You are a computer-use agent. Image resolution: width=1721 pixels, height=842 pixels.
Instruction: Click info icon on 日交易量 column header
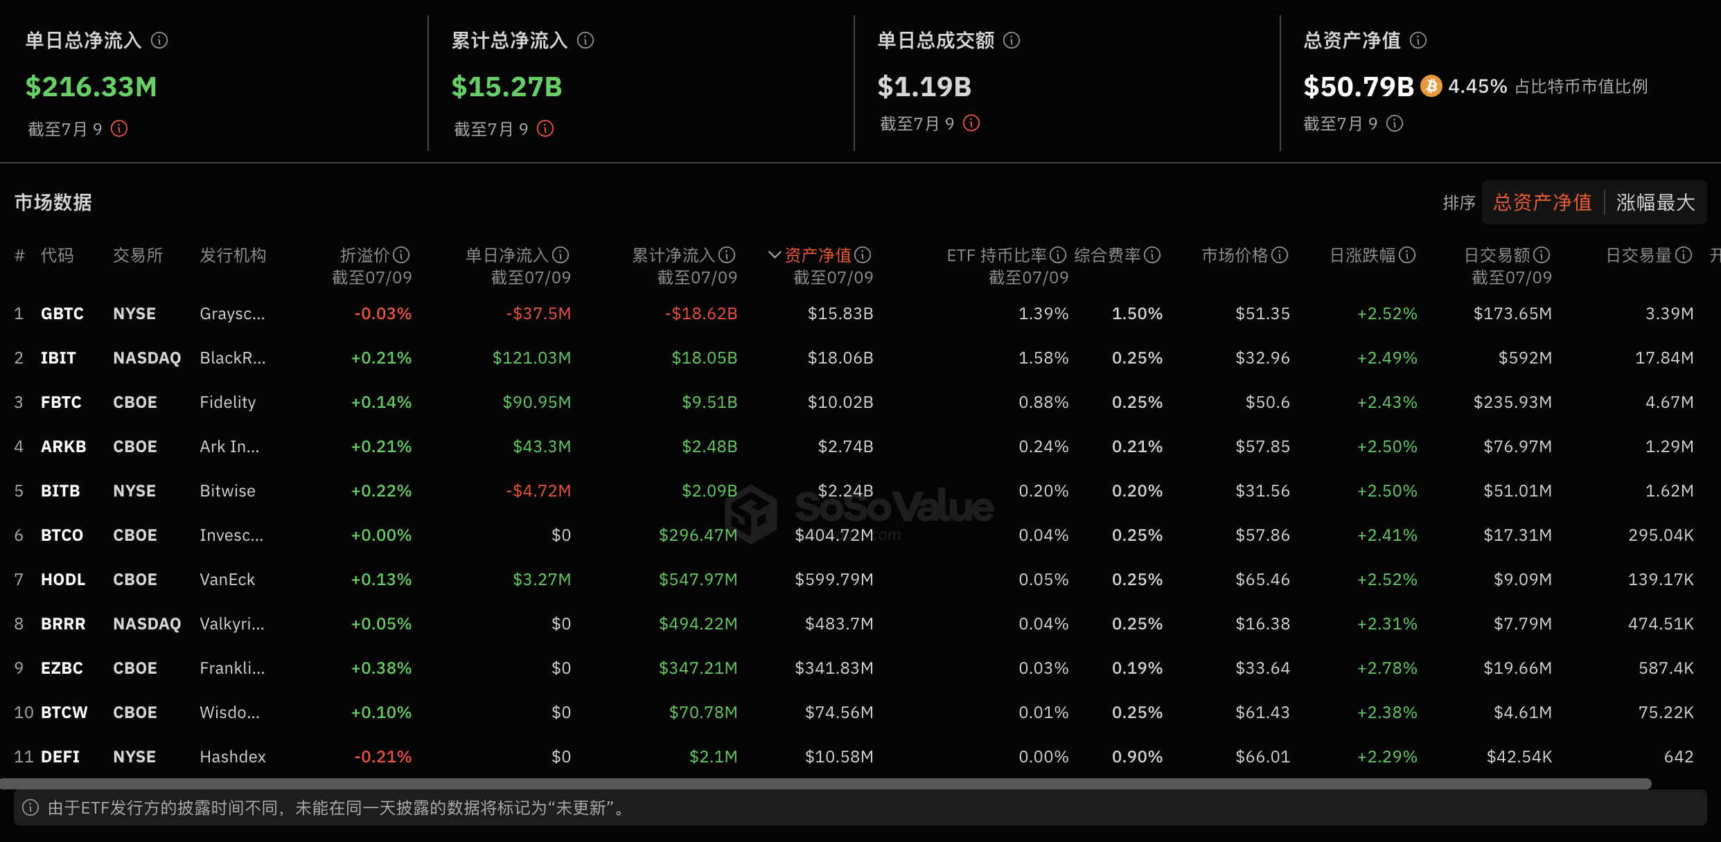1684,256
